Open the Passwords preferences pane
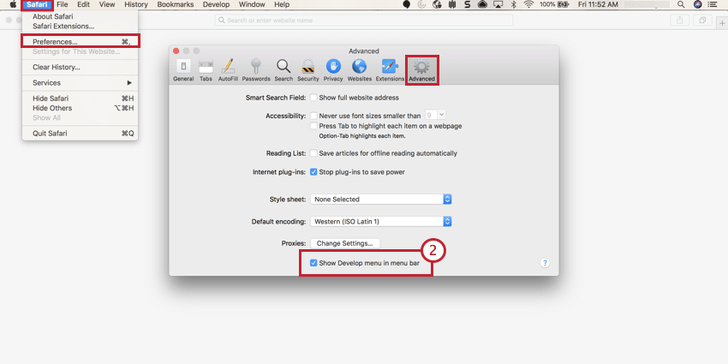The image size is (728, 364). (x=256, y=70)
